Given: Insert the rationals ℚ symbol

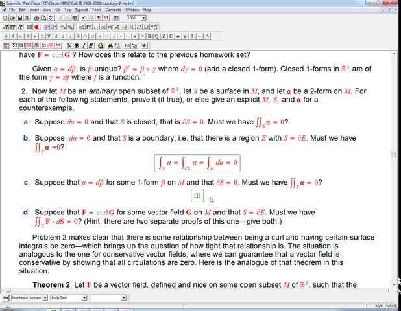Looking at the screenshot, I should tap(157, 36).
